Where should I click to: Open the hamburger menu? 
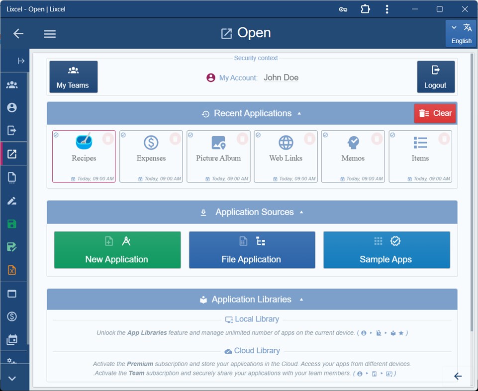(49, 33)
